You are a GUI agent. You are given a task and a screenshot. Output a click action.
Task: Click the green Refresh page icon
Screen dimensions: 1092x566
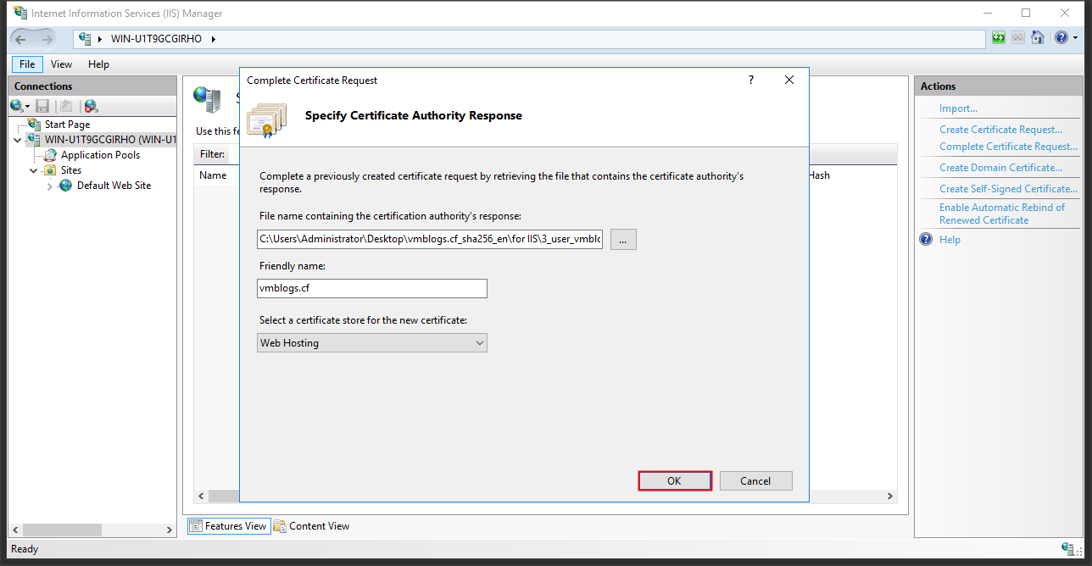(x=999, y=38)
